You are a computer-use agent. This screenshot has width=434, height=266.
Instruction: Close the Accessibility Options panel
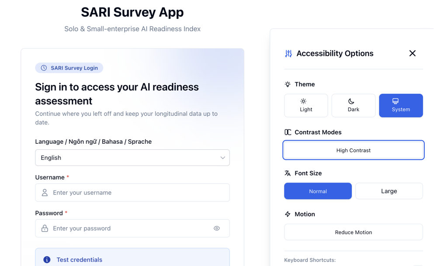pos(412,53)
